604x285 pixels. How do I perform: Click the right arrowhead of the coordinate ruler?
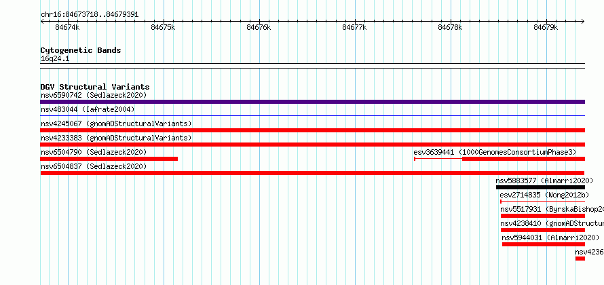(583, 22)
